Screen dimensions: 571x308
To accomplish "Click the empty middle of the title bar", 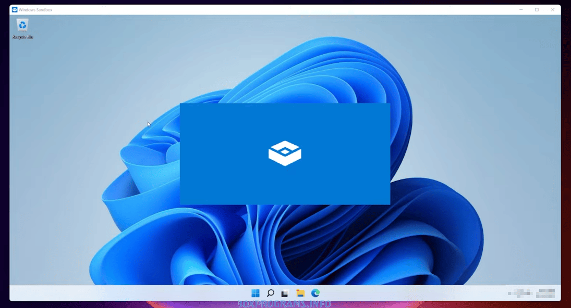I will [287, 10].
